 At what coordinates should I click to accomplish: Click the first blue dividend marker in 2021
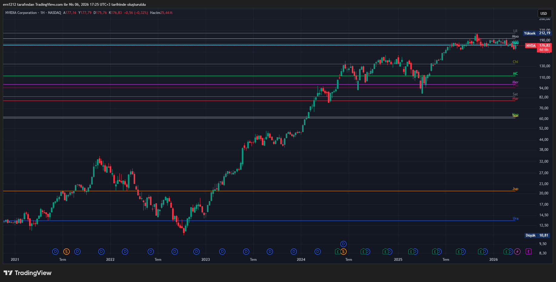pos(55,251)
